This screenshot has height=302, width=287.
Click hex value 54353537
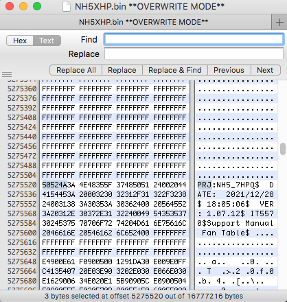pos(170,213)
